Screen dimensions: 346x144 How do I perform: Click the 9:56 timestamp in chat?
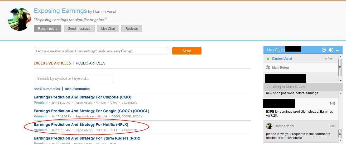333,126
